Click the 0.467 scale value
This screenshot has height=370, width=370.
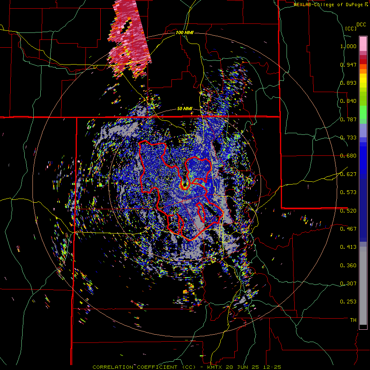(x=348, y=229)
